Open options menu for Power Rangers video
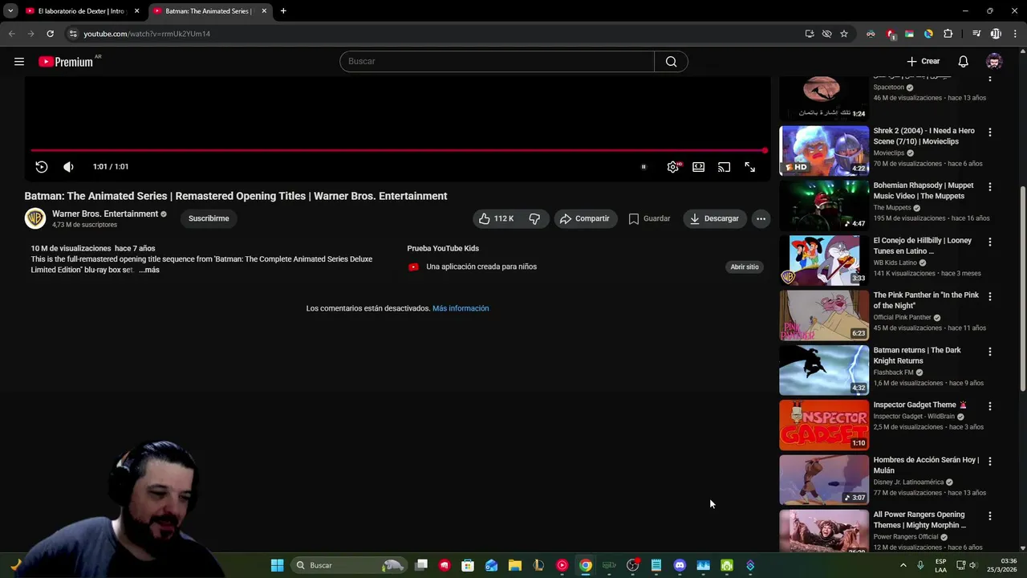The height and width of the screenshot is (578, 1027). (x=989, y=516)
